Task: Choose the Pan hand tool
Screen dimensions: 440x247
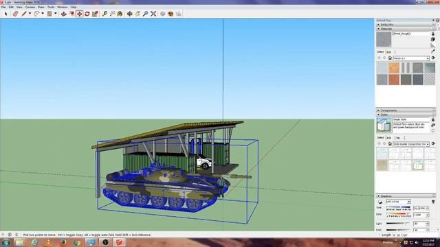Action: pos(137,14)
